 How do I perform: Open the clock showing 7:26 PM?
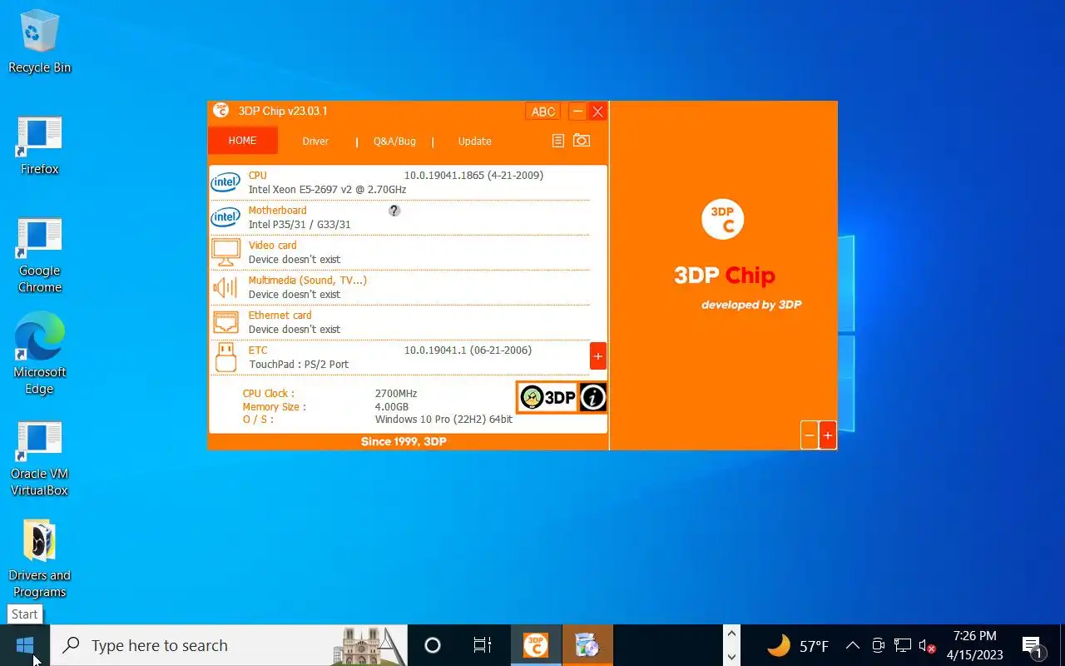[x=974, y=645]
